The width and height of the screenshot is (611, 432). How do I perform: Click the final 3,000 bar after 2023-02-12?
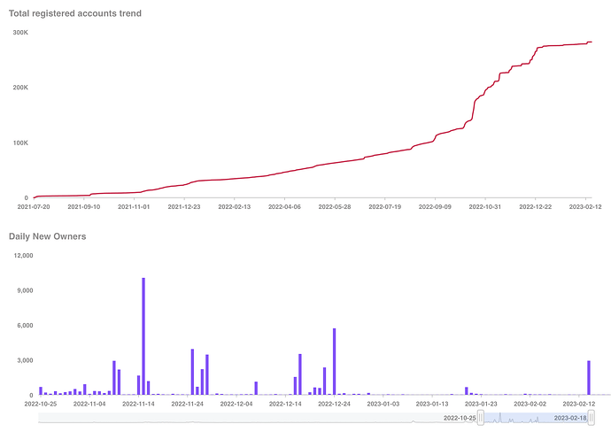589,378
